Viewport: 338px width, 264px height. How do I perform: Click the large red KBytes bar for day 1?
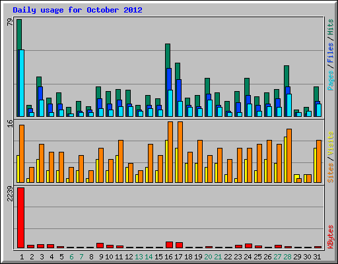coord(20,218)
